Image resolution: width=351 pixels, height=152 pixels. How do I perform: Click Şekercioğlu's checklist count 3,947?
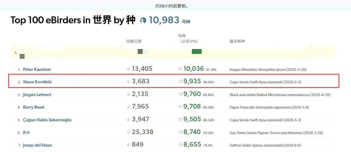pyautogui.click(x=140, y=119)
